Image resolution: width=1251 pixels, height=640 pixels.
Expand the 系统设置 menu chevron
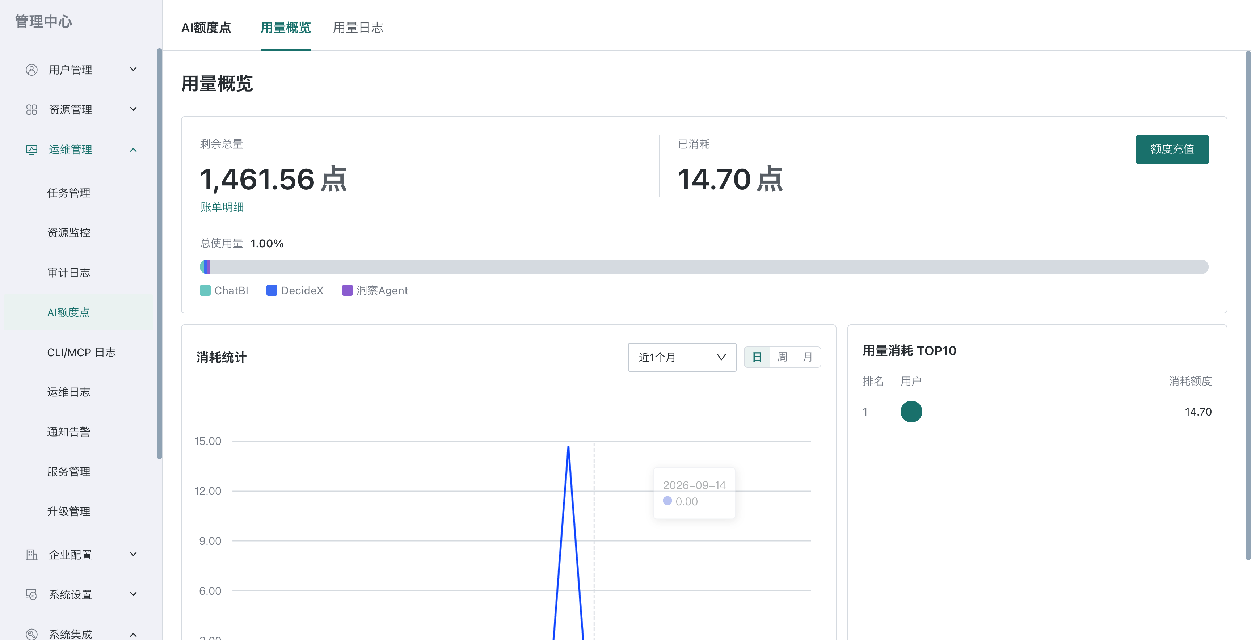[x=133, y=594]
